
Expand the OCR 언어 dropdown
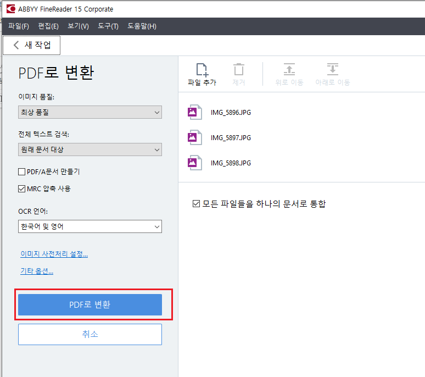tap(90, 226)
